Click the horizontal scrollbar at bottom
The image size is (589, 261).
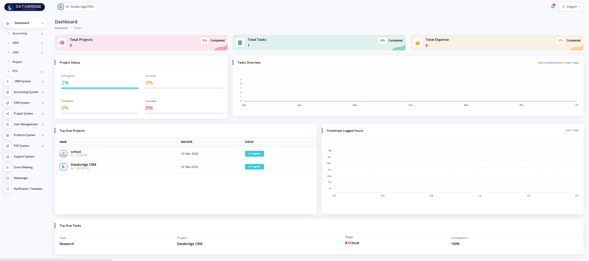pos(56,260)
